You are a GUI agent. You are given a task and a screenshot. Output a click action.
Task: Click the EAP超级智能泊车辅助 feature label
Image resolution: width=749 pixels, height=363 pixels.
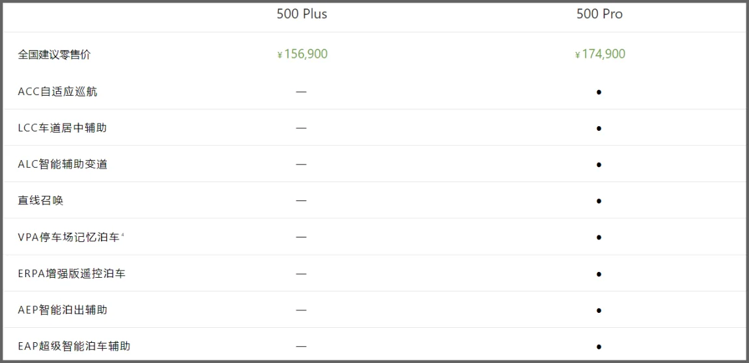coord(74,346)
